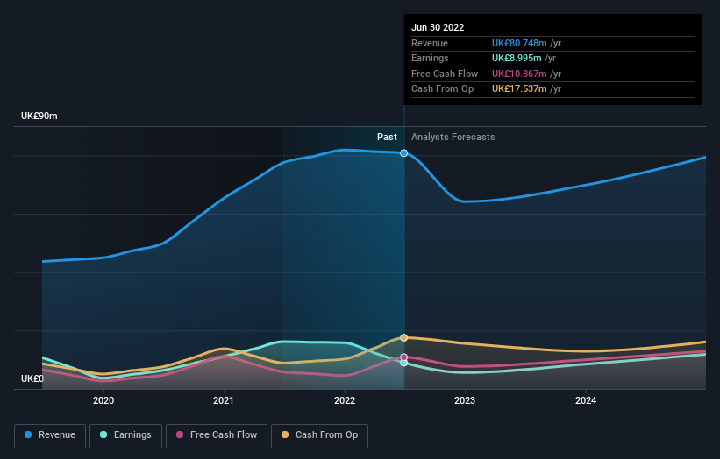Select the Free Cash Flow marker at Jun 2022
Viewport: 720px width, 459px height.
(x=403, y=357)
